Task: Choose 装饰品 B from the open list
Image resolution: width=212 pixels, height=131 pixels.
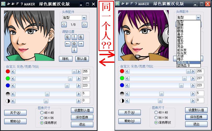Action: (189, 66)
